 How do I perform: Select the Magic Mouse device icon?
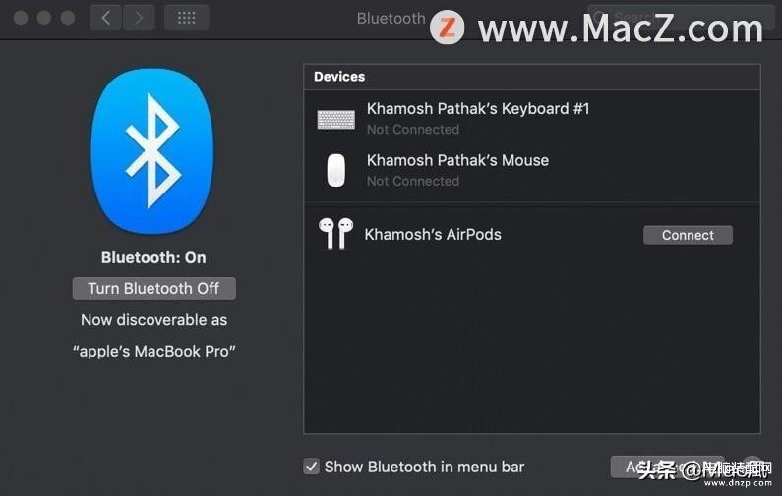click(x=335, y=170)
